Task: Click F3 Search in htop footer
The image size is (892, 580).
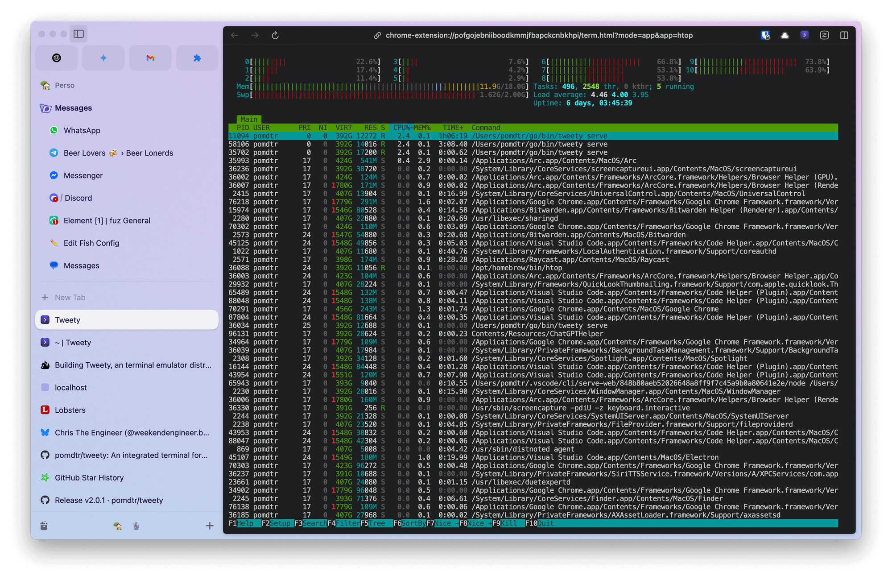Action: click(311, 523)
